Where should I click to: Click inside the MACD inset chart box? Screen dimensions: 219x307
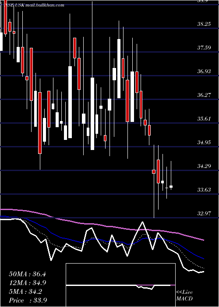(120, 285)
